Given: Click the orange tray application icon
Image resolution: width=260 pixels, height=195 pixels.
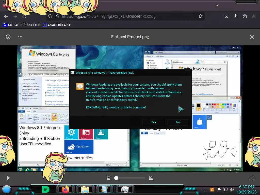Looking at the screenshot, I should click(x=212, y=189).
